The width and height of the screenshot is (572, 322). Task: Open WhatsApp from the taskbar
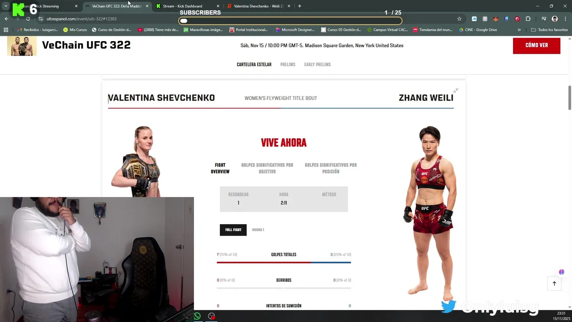click(197, 316)
